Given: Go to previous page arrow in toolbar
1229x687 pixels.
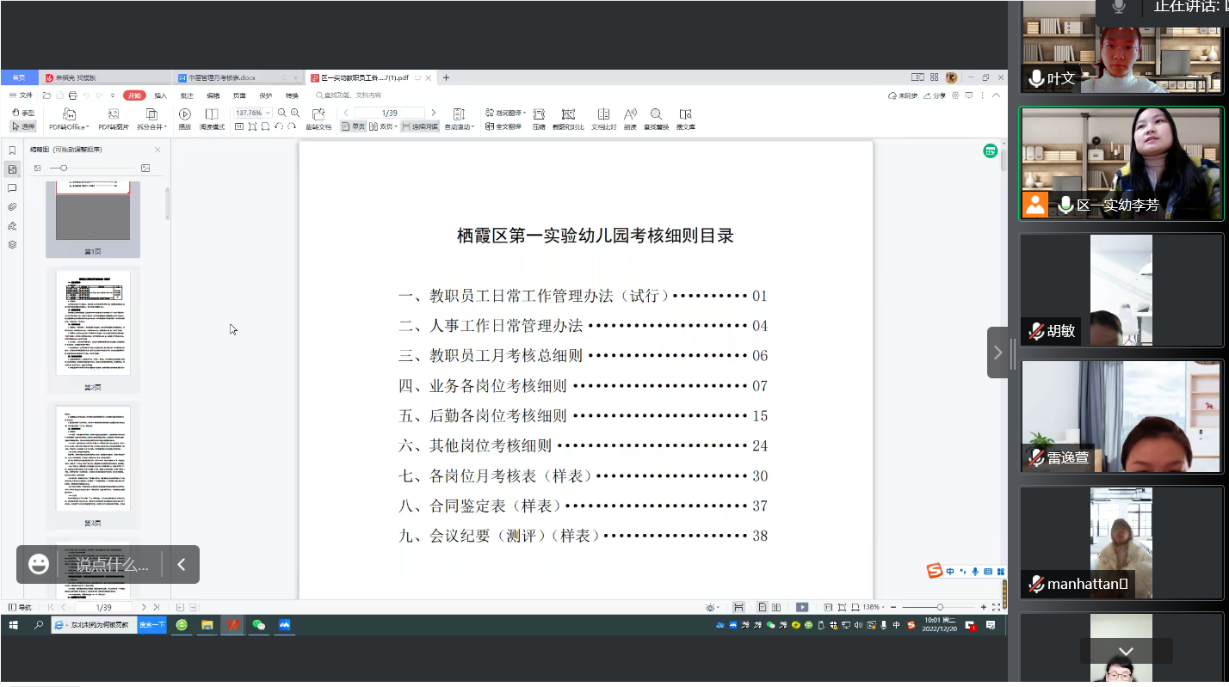Looking at the screenshot, I should (346, 113).
